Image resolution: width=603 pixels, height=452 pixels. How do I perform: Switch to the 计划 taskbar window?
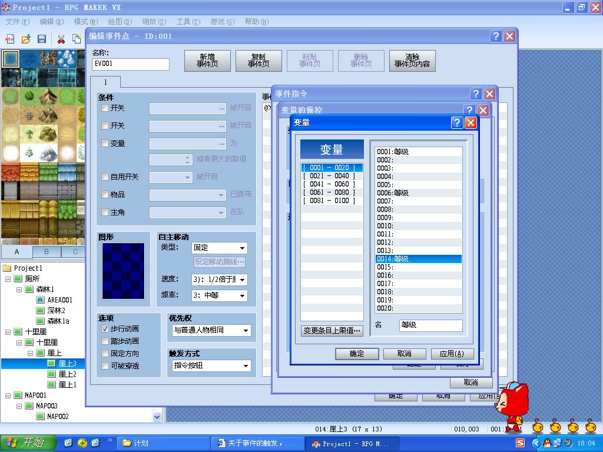tap(163, 443)
